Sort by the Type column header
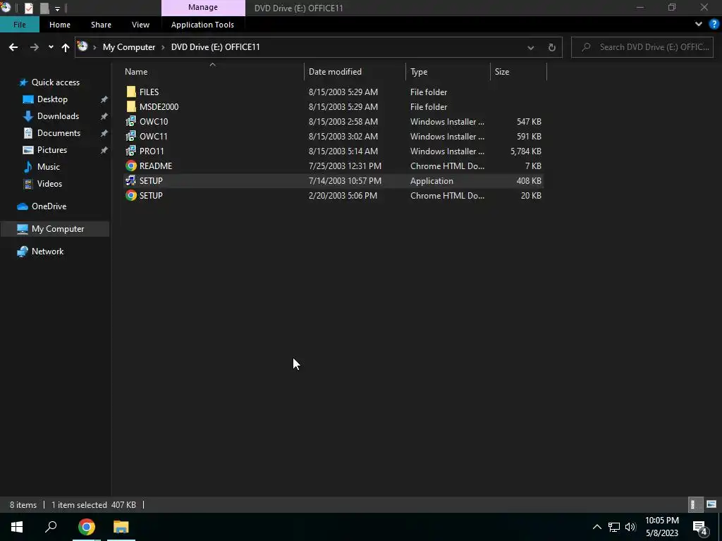The height and width of the screenshot is (541, 722). coord(448,72)
